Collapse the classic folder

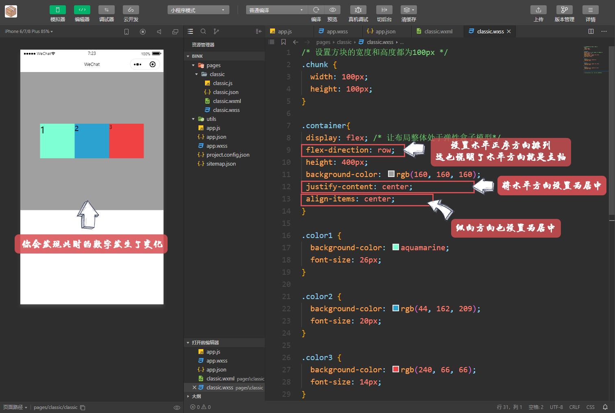pyautogui.click(x=196, y=74)
